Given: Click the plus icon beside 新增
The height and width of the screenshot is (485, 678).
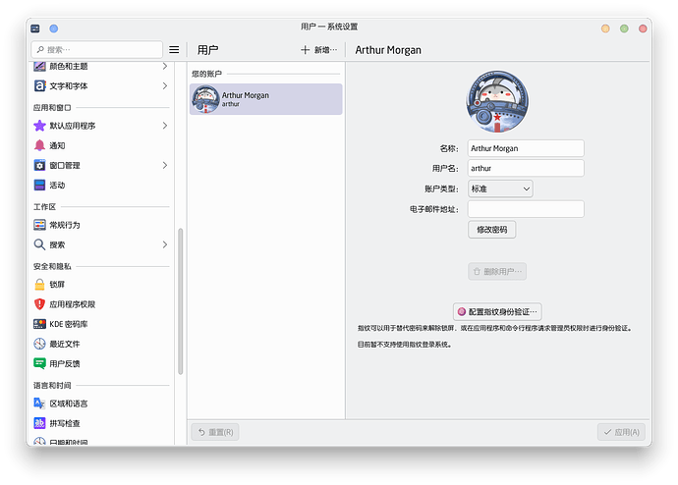Looking at the screenshot, I should point(306,50).
